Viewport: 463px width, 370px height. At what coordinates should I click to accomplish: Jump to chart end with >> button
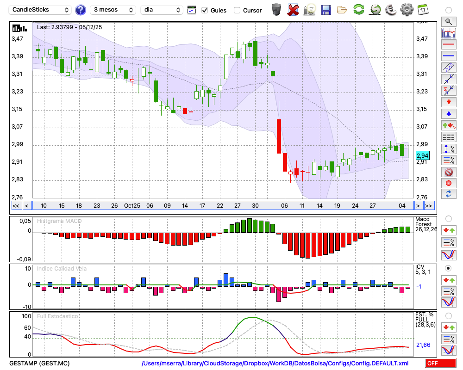[429, 206]
